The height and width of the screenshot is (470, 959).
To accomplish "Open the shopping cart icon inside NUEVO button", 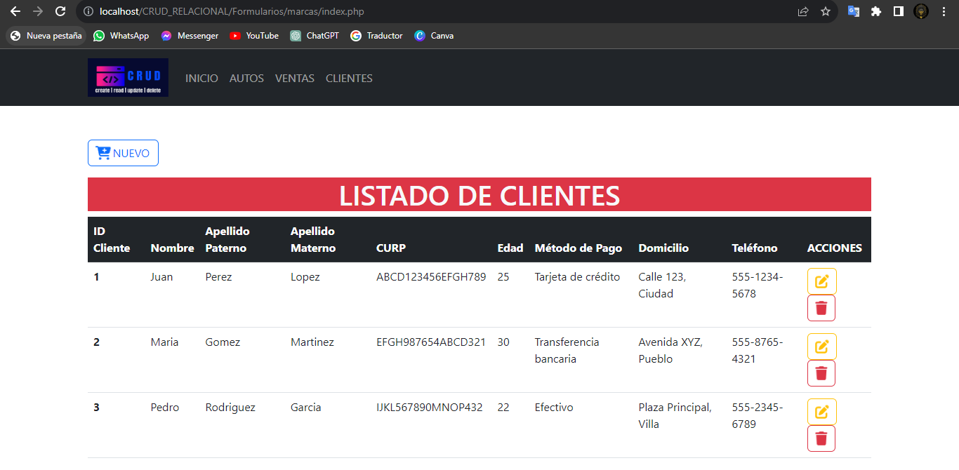I will coord(102,152).
